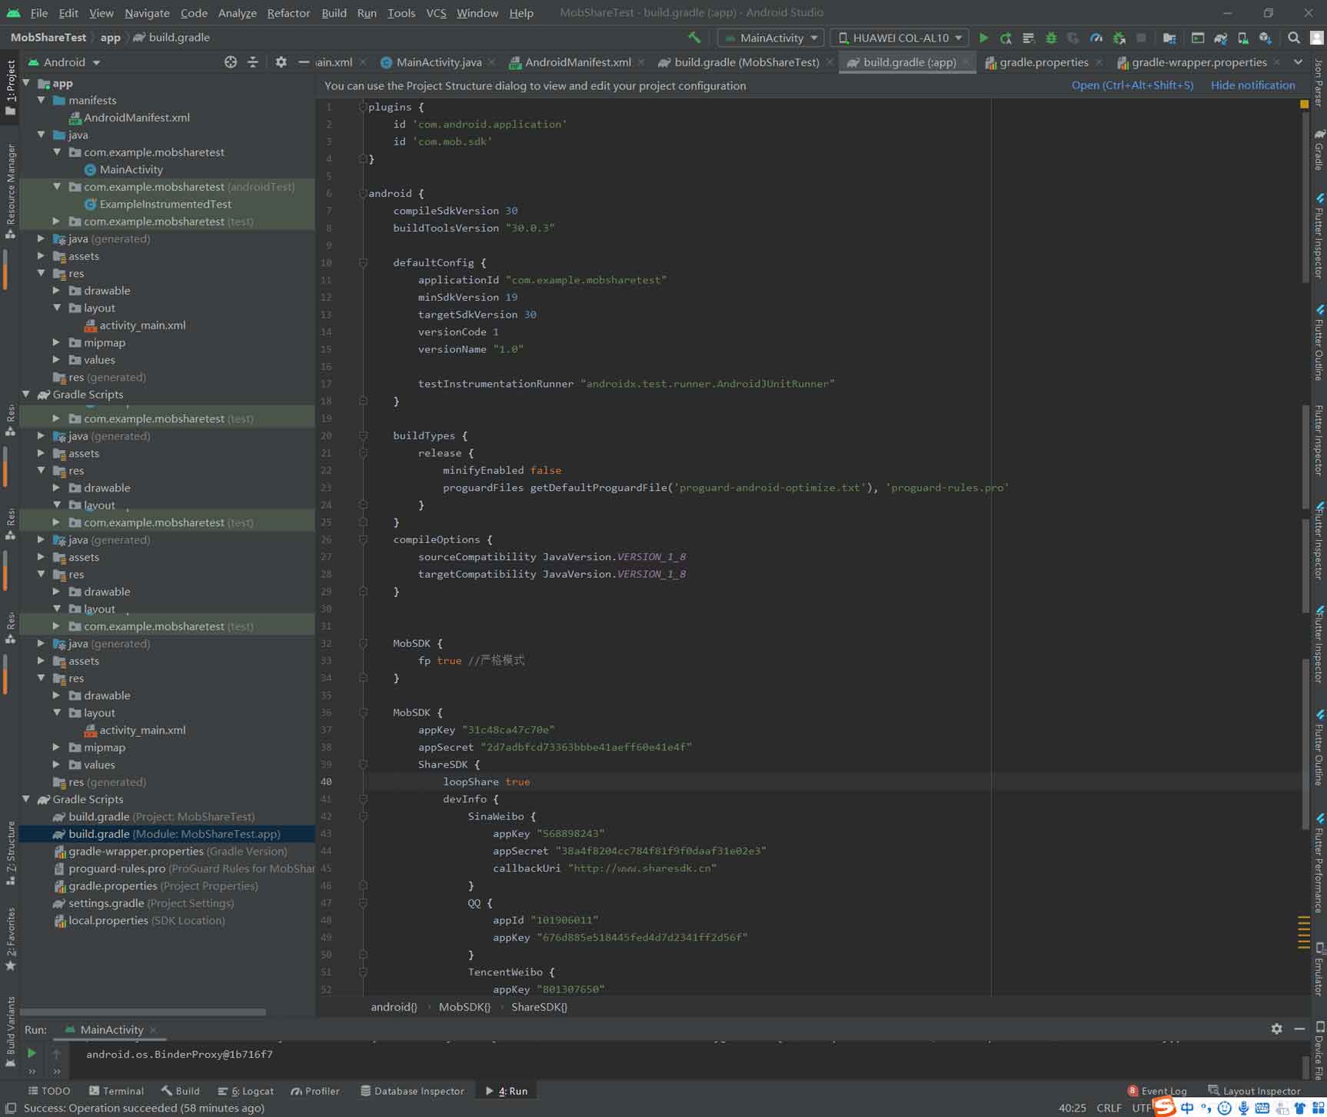Click the Apply Changes and Restart Activity icon
Viewport: 1327px width, 1117px height.
1006,38
